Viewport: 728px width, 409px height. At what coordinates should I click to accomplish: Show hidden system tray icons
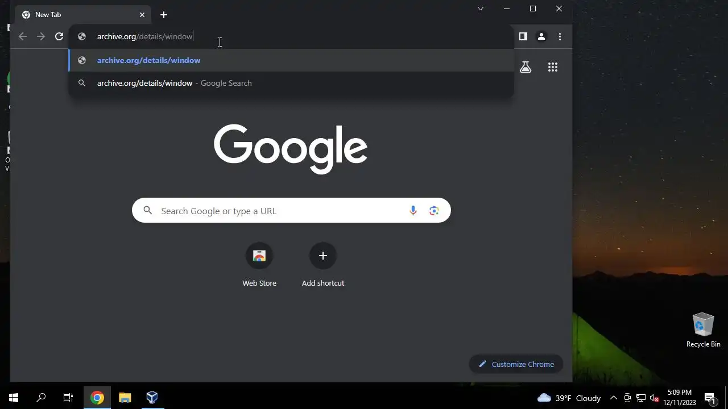[x=613, y=398]
